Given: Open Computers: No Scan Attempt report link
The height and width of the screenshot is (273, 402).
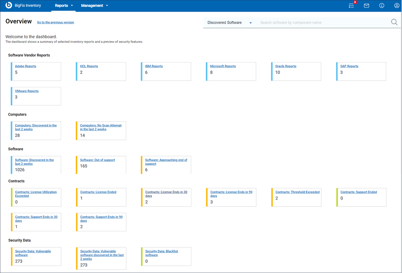Looking at the screenshot, I should [x=100, y=127].
